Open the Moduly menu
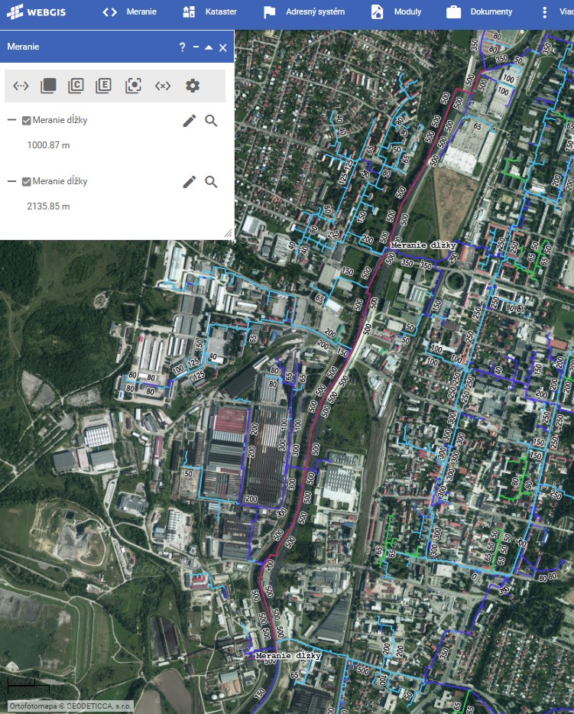The width and height of the screenshot is (574, 714). click(x=396, y=12)
